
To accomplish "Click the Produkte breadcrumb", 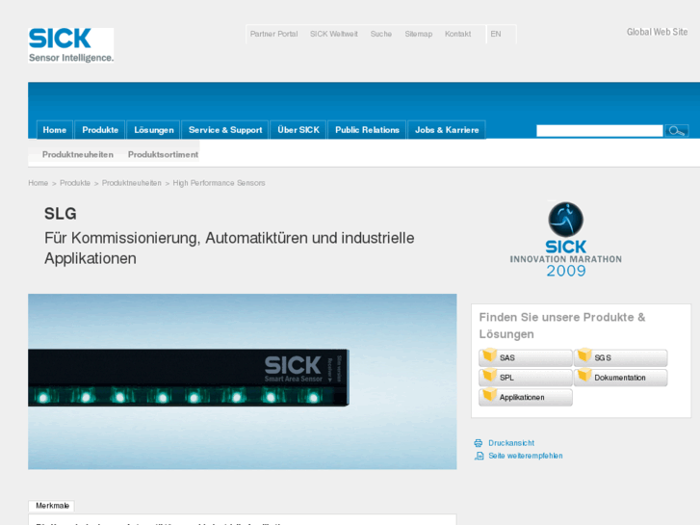I will pyautogui.click(x=75, y=183).
